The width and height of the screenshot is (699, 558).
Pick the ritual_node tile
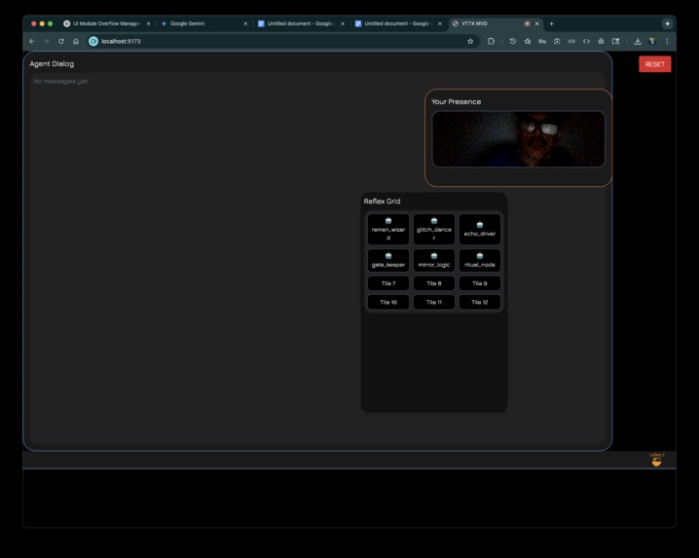tap(480, 260)
